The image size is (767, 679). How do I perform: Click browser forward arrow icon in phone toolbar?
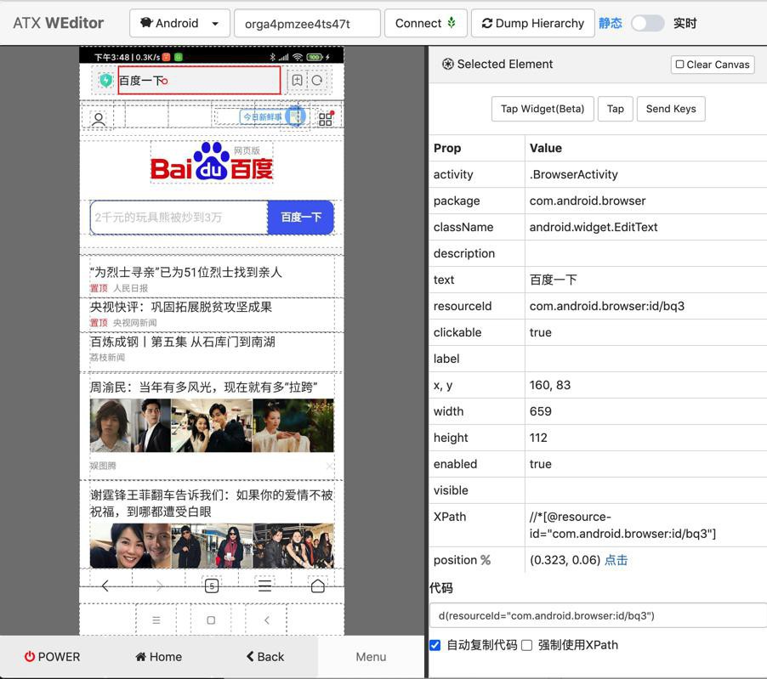tap(158, 586)
